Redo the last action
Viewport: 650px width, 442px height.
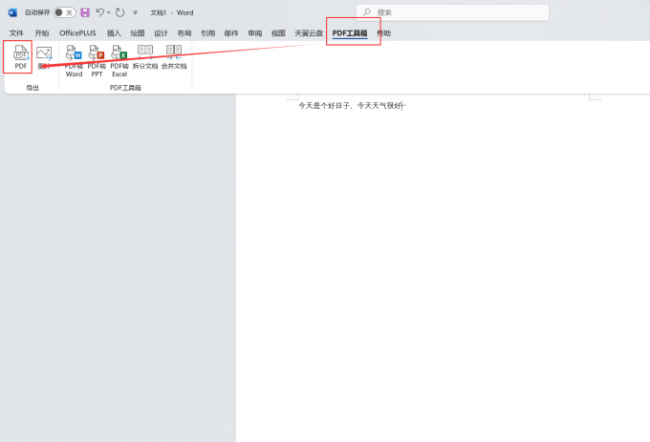tap(120, 12)
